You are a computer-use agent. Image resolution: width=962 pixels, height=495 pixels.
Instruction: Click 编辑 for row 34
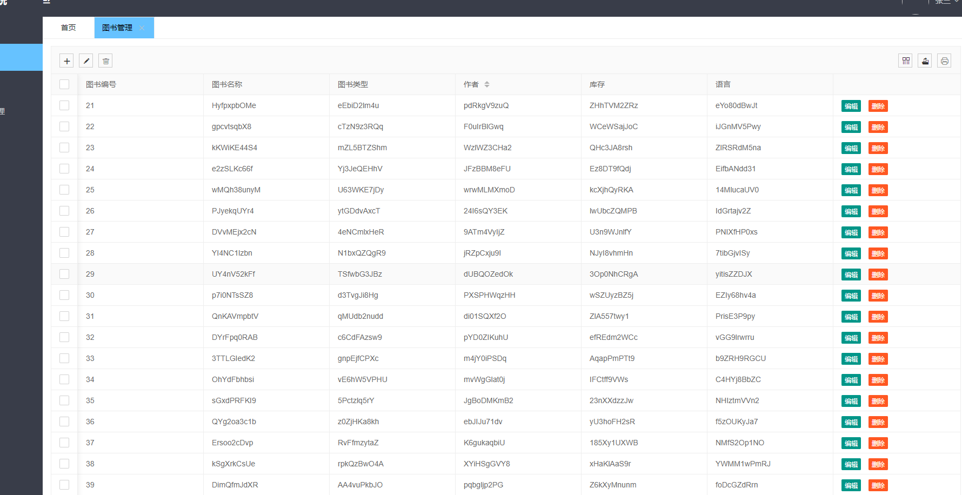tap(851, 380)
